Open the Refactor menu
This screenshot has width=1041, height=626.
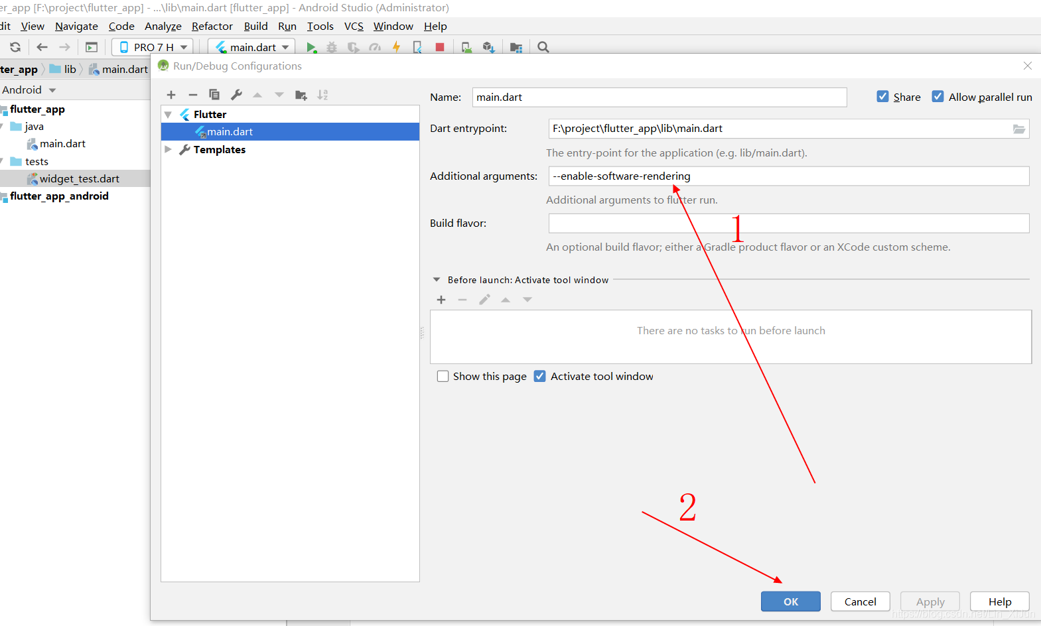(x=212, y=27)
